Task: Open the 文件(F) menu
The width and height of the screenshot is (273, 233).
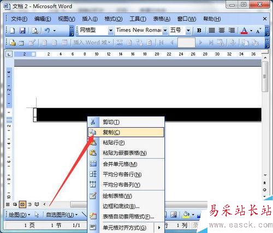Action: [19, 19]
